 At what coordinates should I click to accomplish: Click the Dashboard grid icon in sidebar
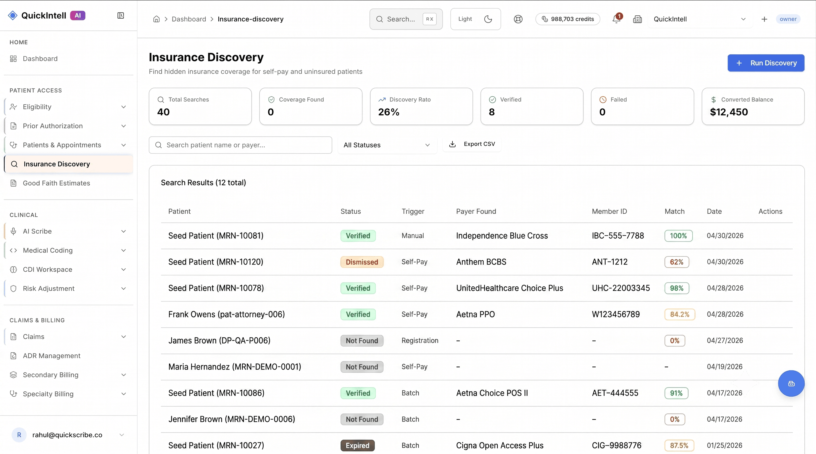tap(13, 59)
